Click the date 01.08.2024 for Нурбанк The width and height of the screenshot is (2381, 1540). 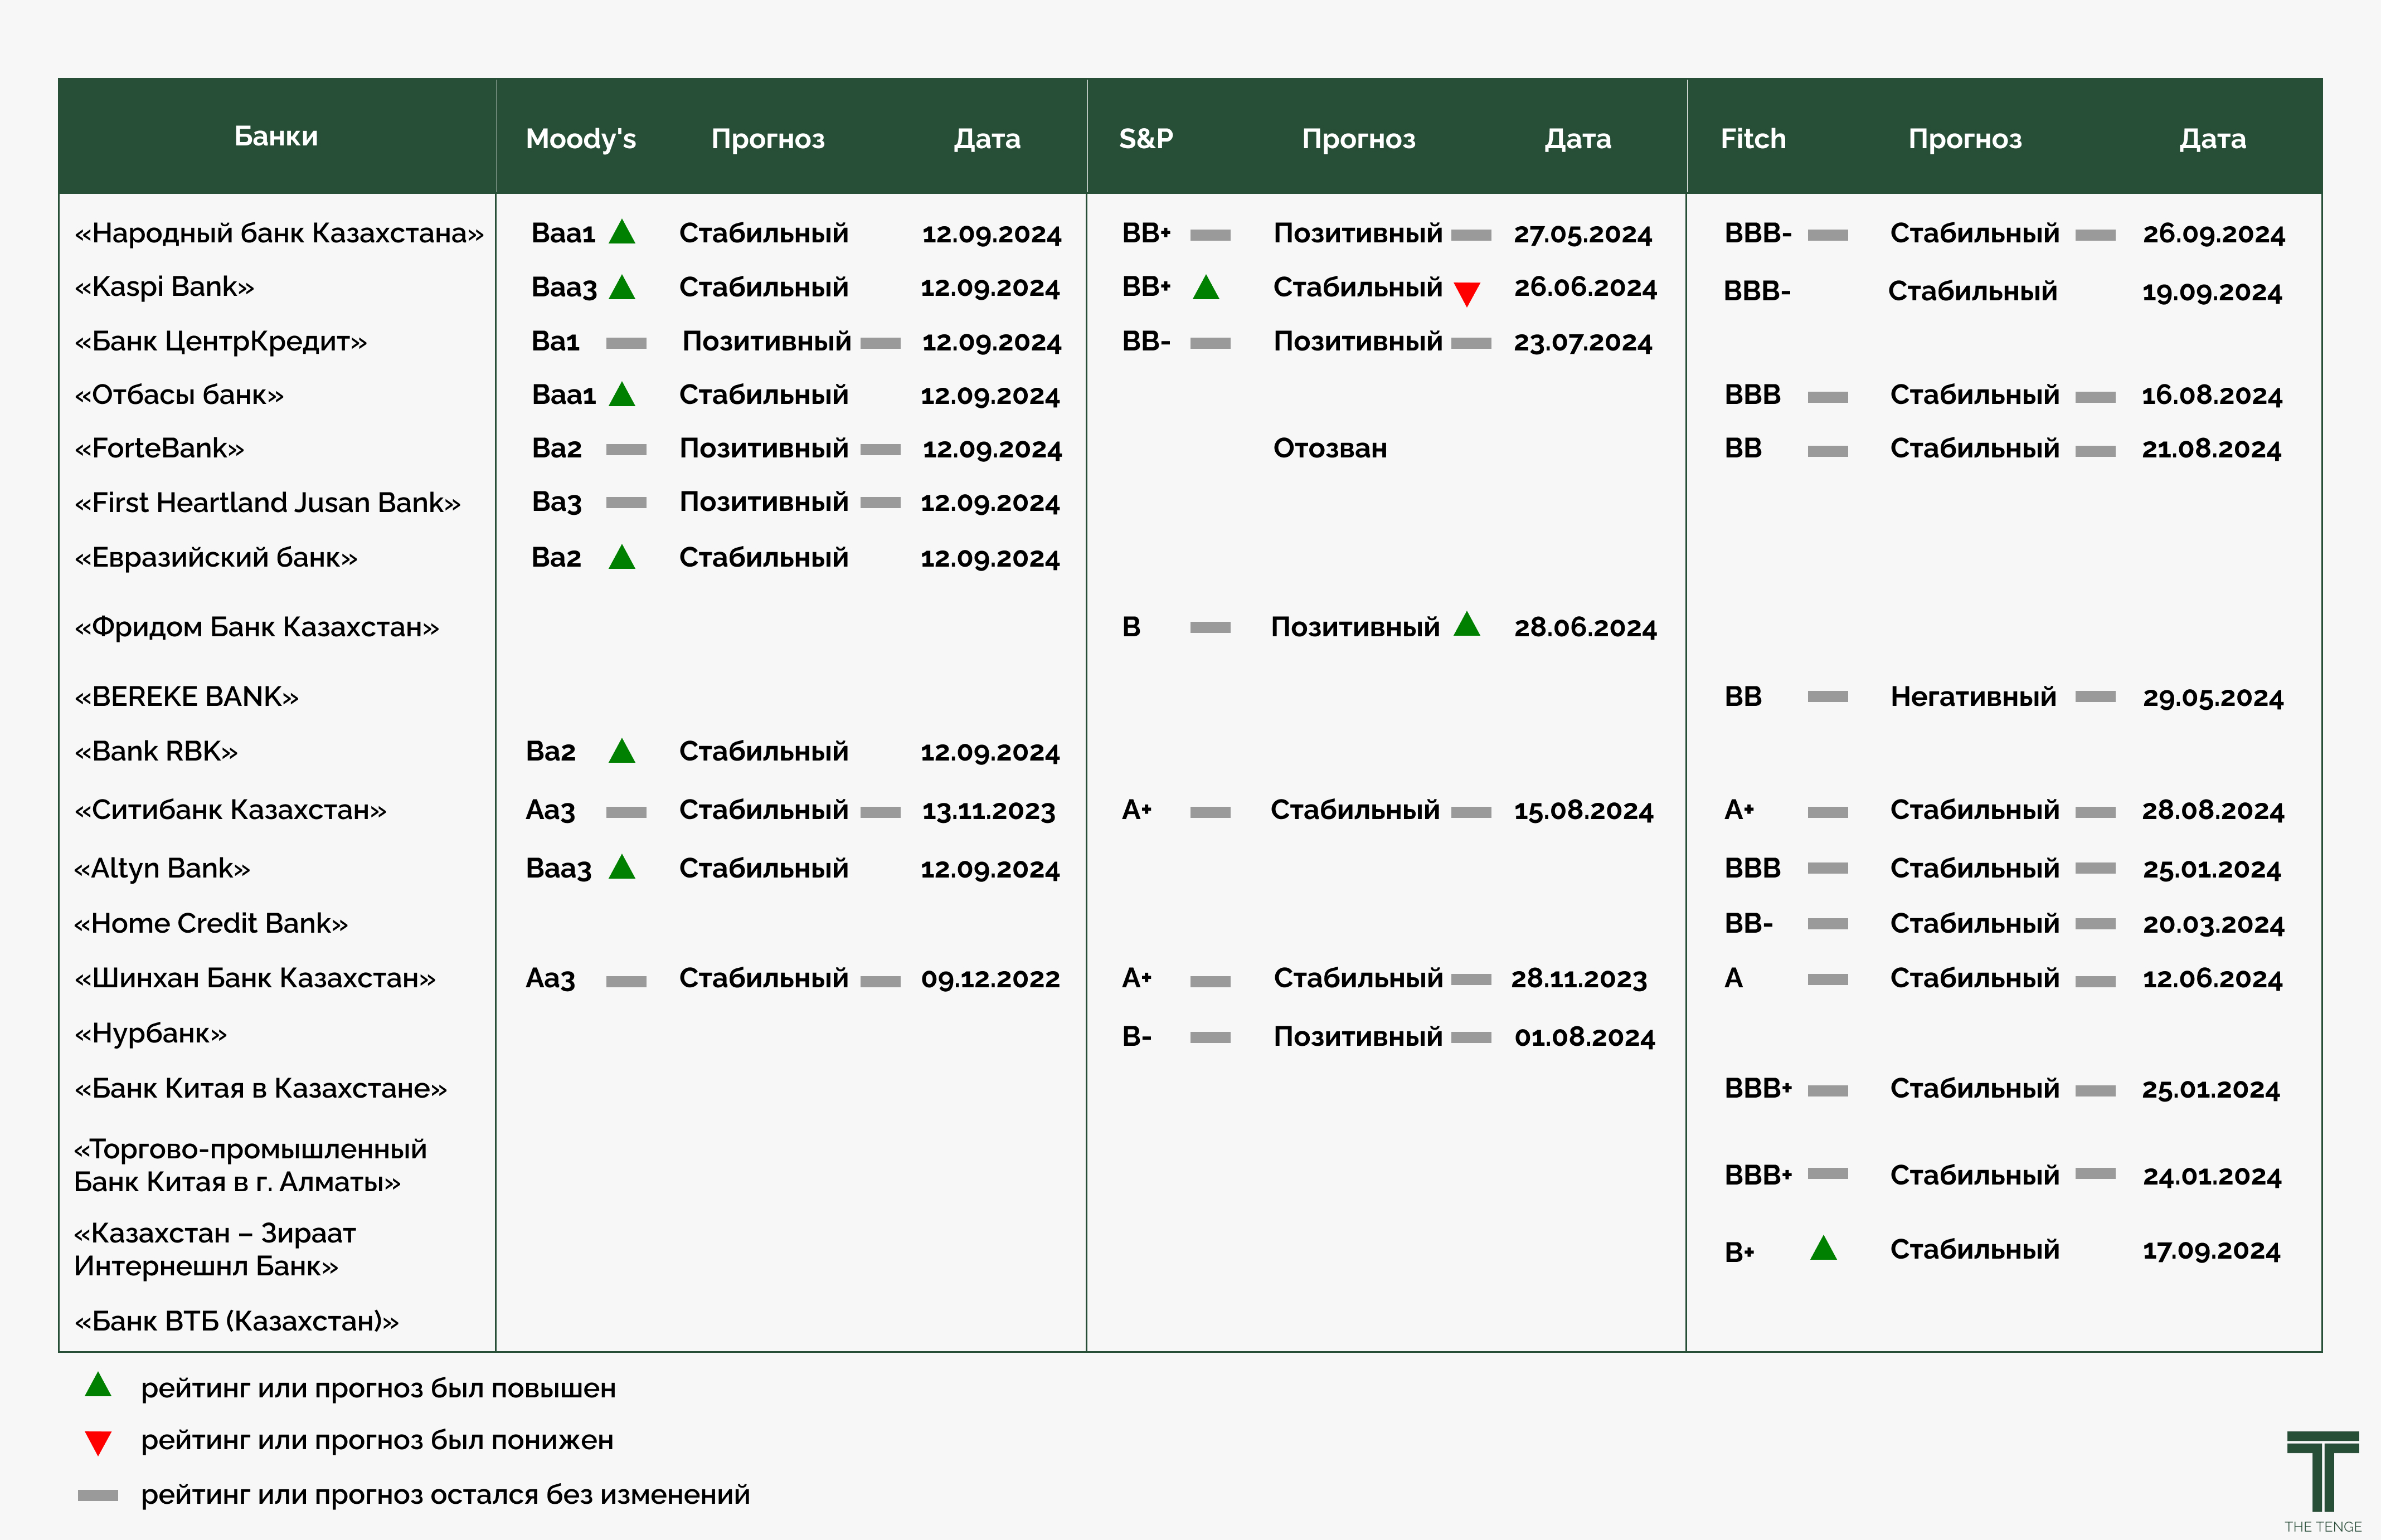point(1585,1037)
